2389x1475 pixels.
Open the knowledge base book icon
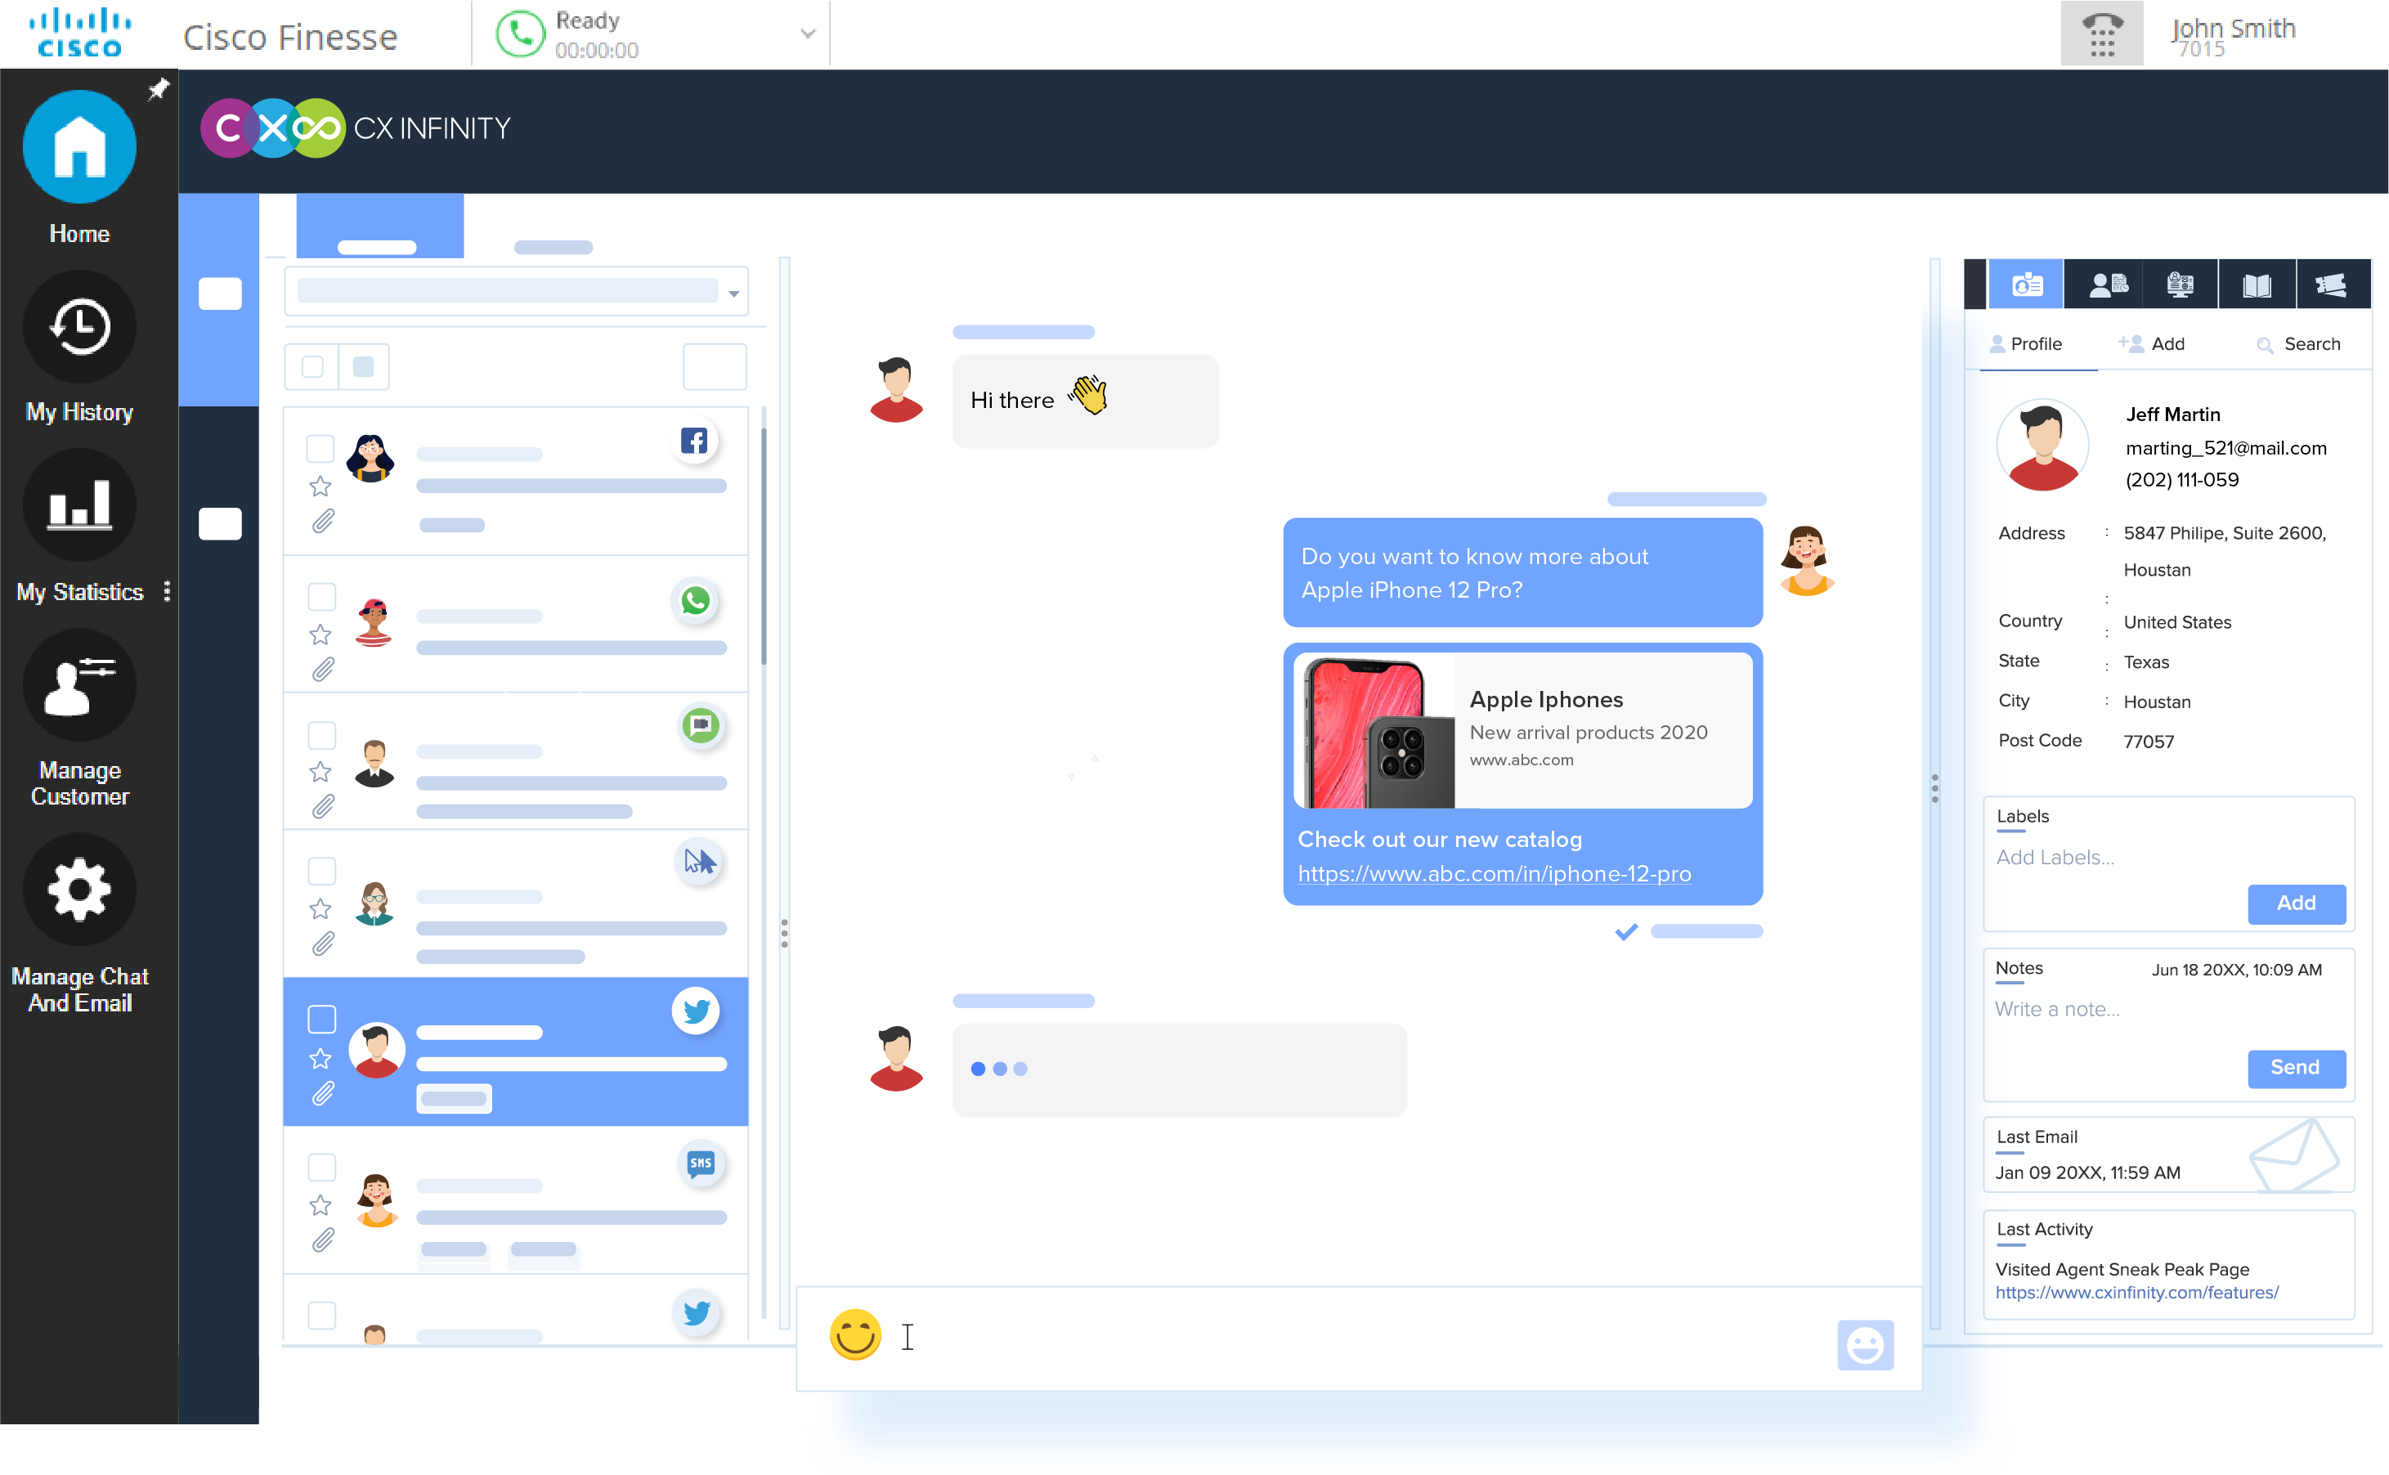[2256, 285]
